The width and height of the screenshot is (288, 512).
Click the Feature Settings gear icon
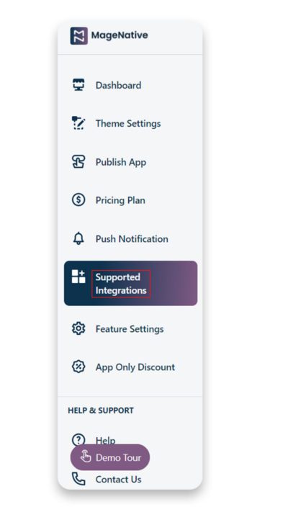pos(78,328)
